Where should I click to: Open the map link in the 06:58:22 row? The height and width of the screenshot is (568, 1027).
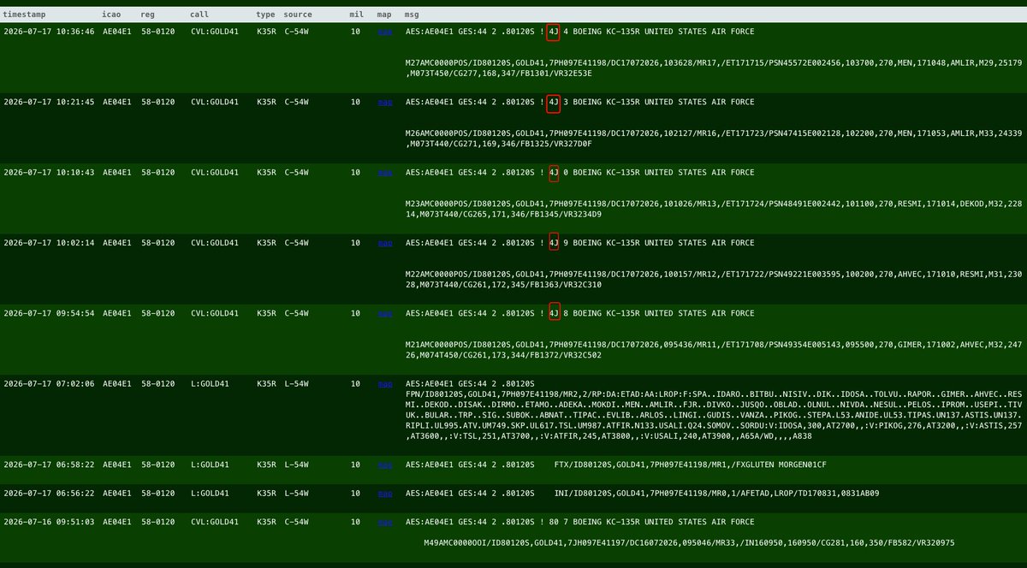pos(385,464)
